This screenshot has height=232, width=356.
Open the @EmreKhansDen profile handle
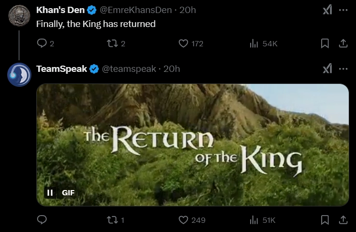[x=137, y=10]
